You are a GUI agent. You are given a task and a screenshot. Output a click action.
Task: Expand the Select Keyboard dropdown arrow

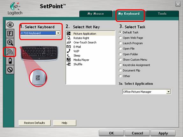click(58, 33)
